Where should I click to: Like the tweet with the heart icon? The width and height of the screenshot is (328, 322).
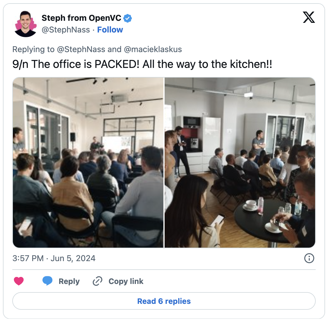[x=19, y=281]
